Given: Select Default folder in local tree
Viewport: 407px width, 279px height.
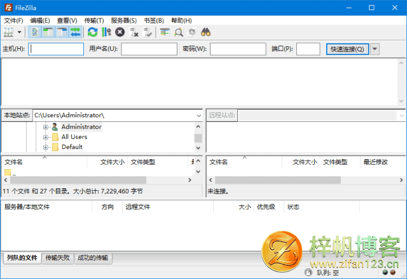Looking at the screenshot, I should (72, 146).
